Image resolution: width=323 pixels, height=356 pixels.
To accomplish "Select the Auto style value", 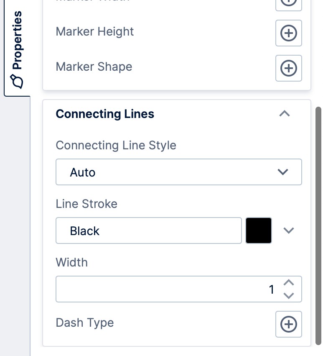I will pyautogui.click(x=82, y=172).
